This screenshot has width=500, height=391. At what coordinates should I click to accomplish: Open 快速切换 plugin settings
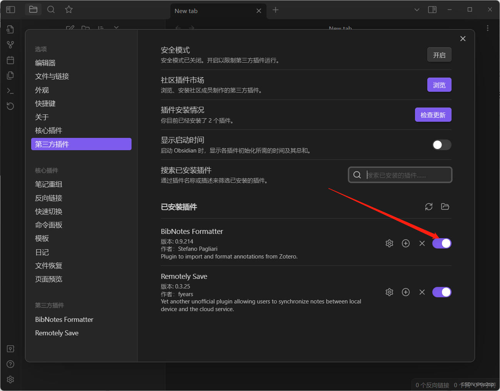81,212
